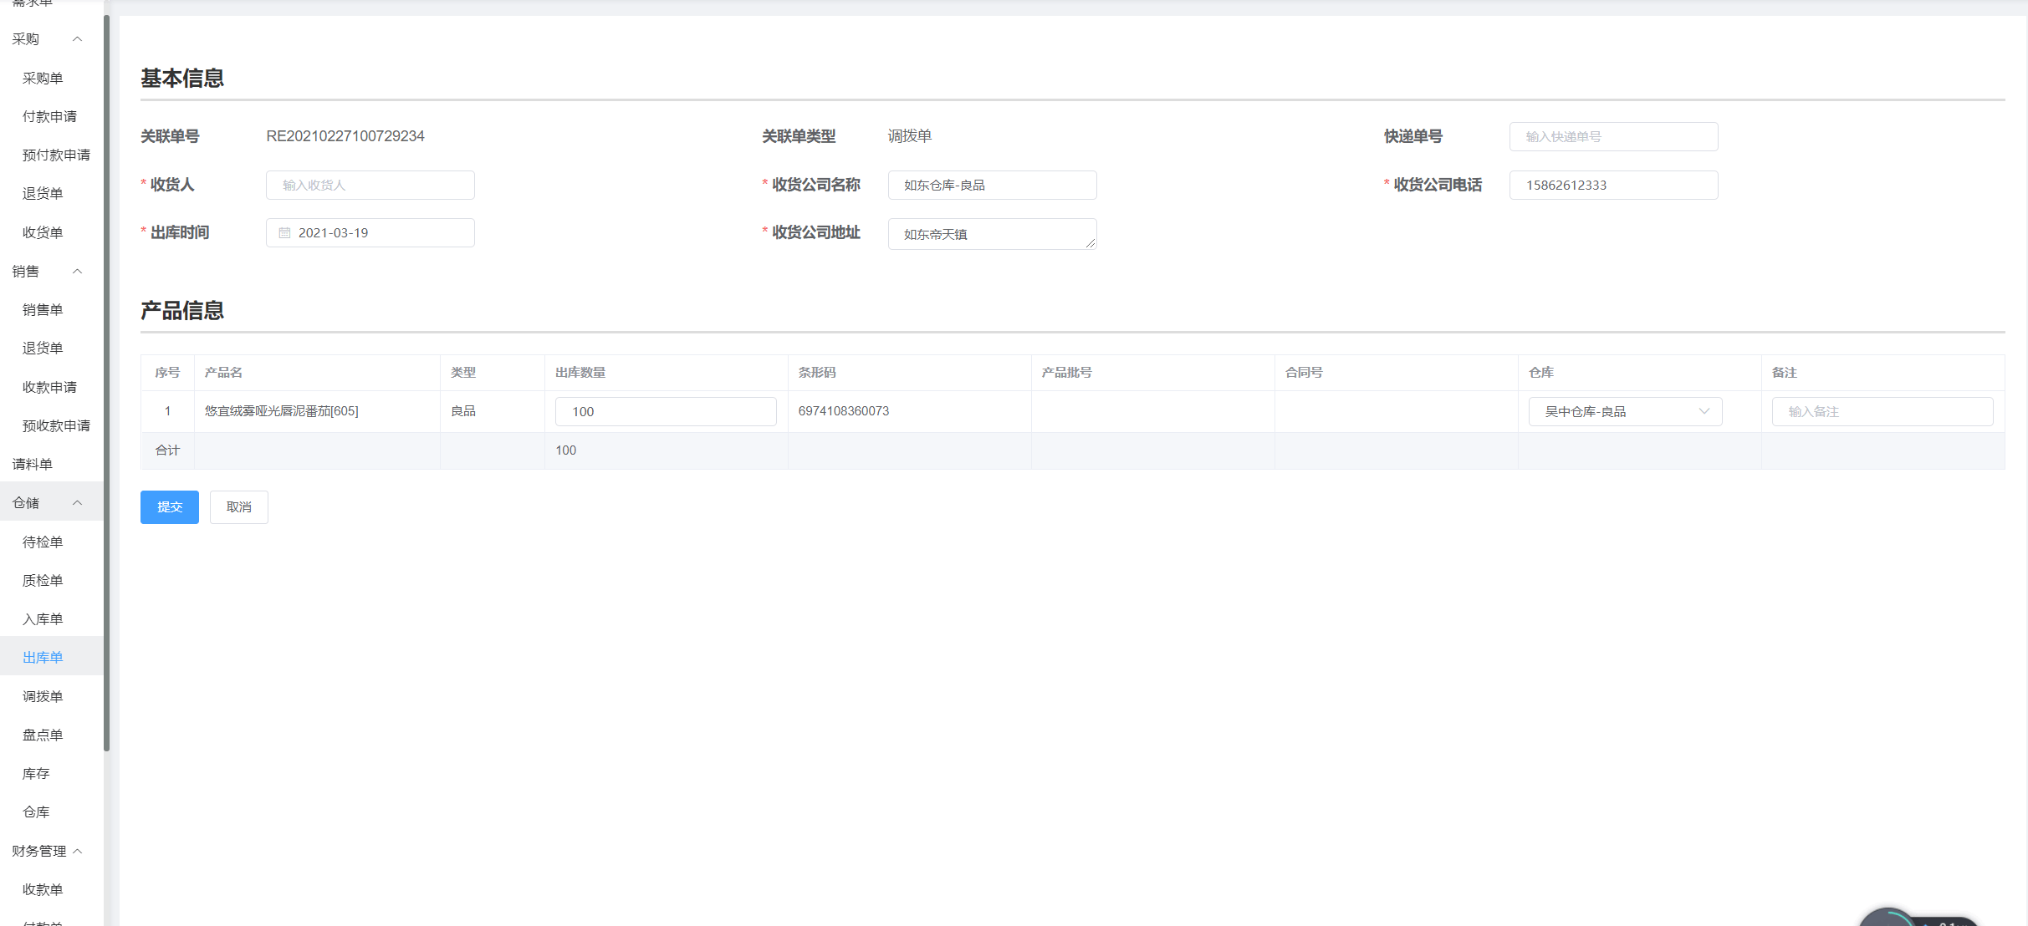
Task: Focus the 输入备注 remark field
Action: pos(1881,411)
